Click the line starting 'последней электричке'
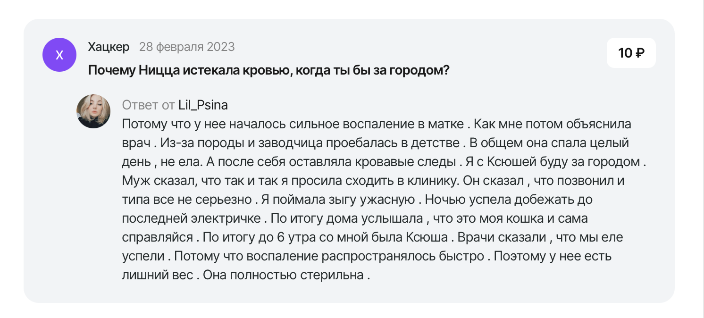Viewport: 704px width, 318px height. click(354, 218)
